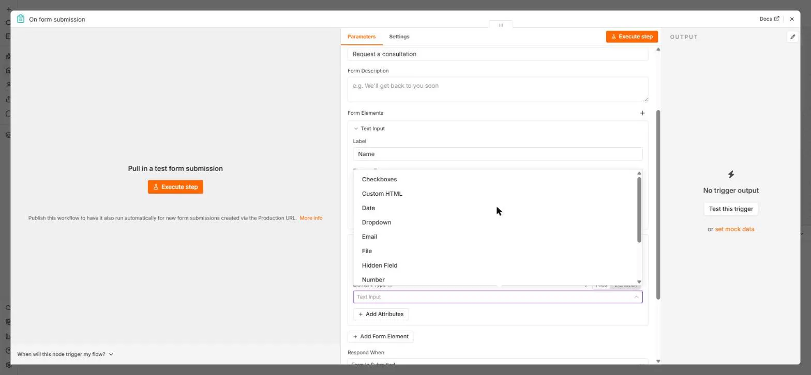811x375 pixels.
Task: Click the Add Attributes button
Action: click(x=381, y=314)
